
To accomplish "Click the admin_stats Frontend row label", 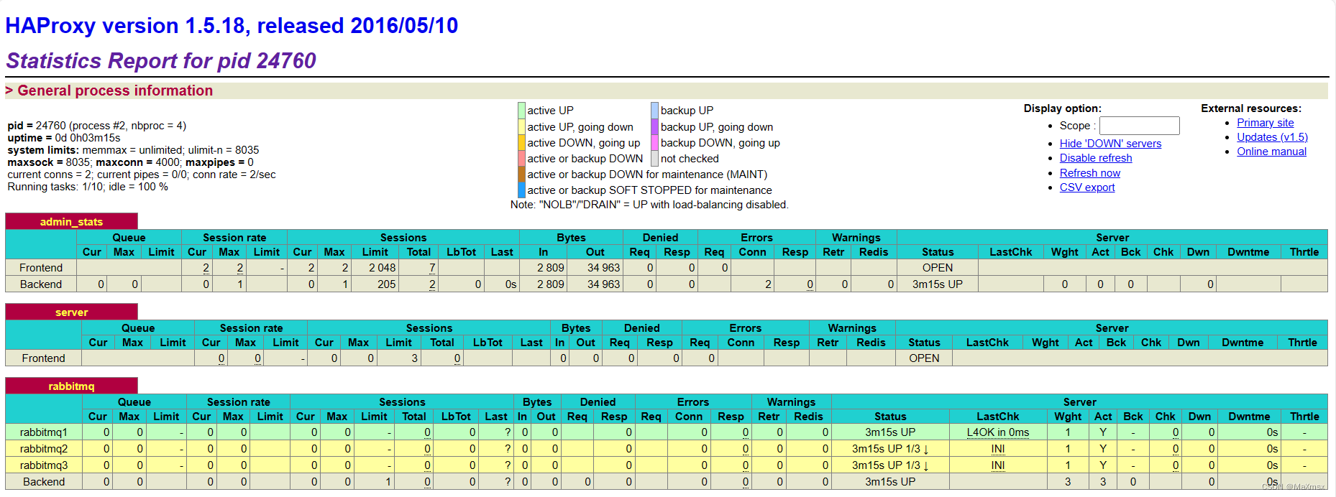I will tap(41, 268).
